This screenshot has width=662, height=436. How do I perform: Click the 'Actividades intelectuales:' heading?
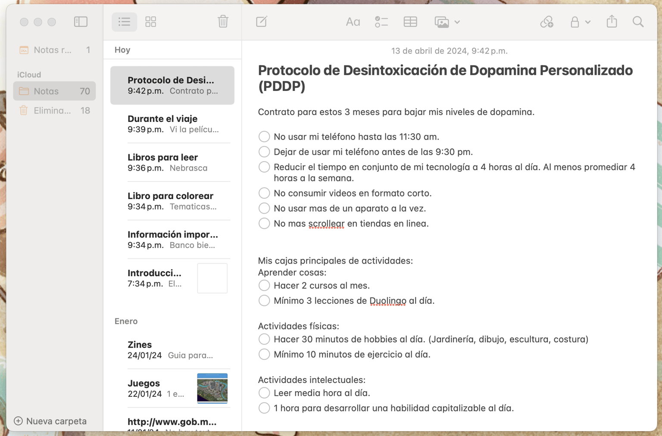pyautogui.click(x=312, y=380)
